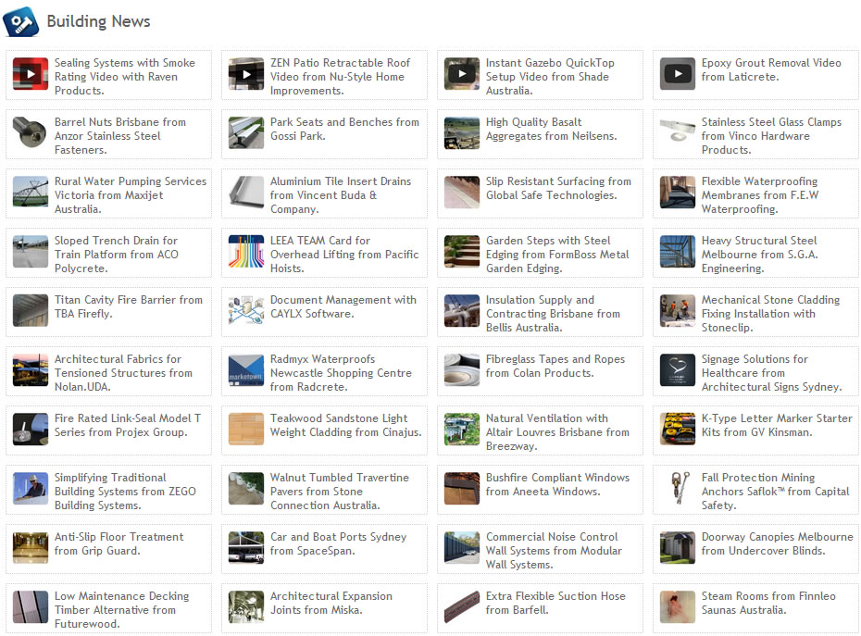Open the Fire Rated Link-Seal thumbnail

(31, 430)
